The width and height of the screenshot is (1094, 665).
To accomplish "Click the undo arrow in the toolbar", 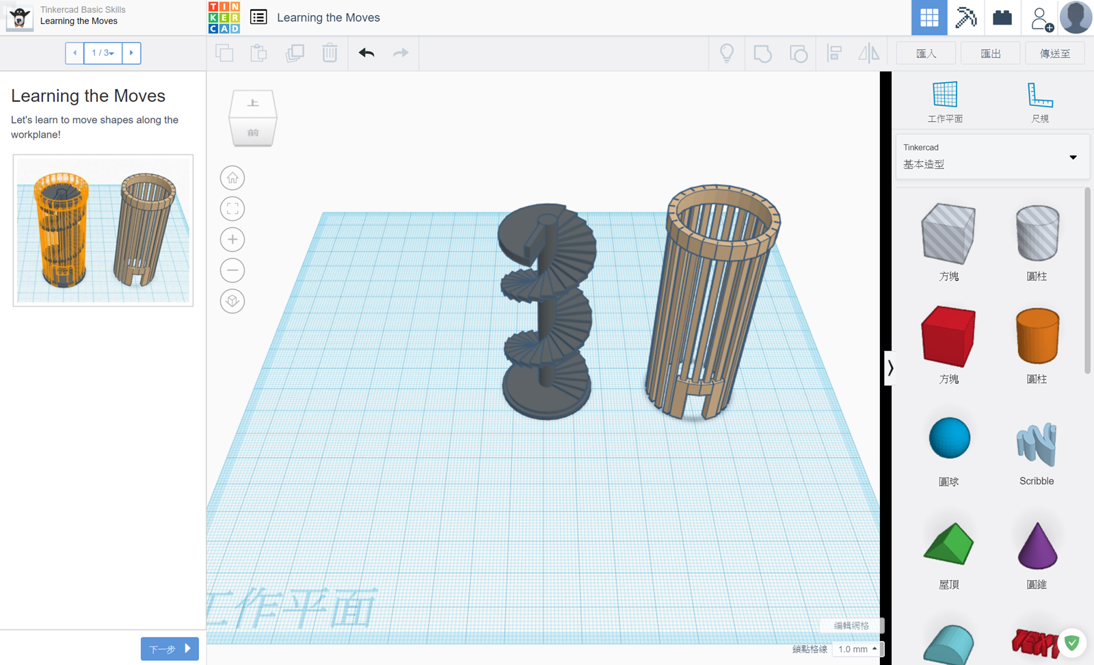I will (x=366, y=53).
